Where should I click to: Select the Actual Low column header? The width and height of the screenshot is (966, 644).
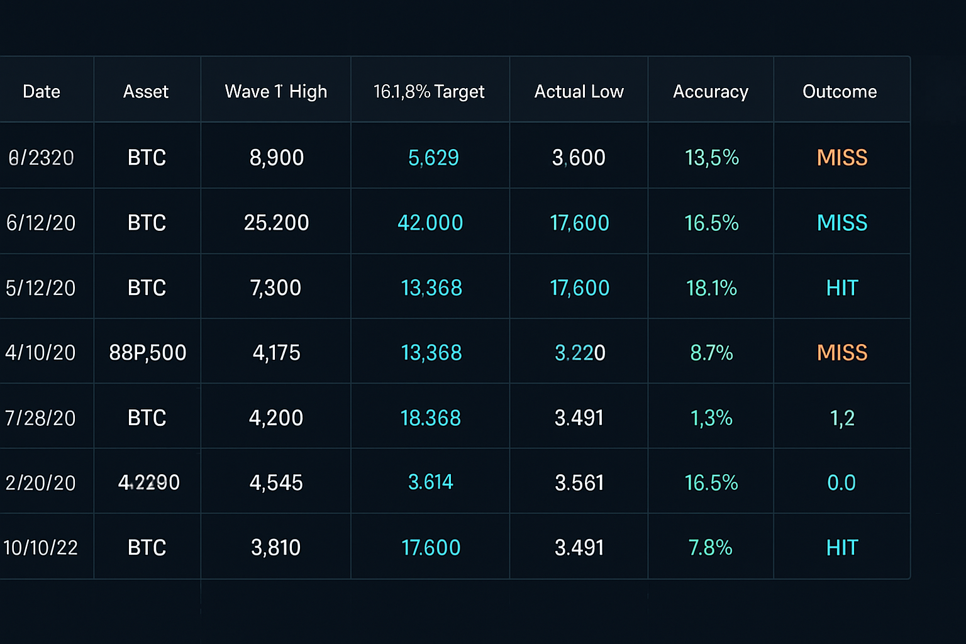point(578,91)
